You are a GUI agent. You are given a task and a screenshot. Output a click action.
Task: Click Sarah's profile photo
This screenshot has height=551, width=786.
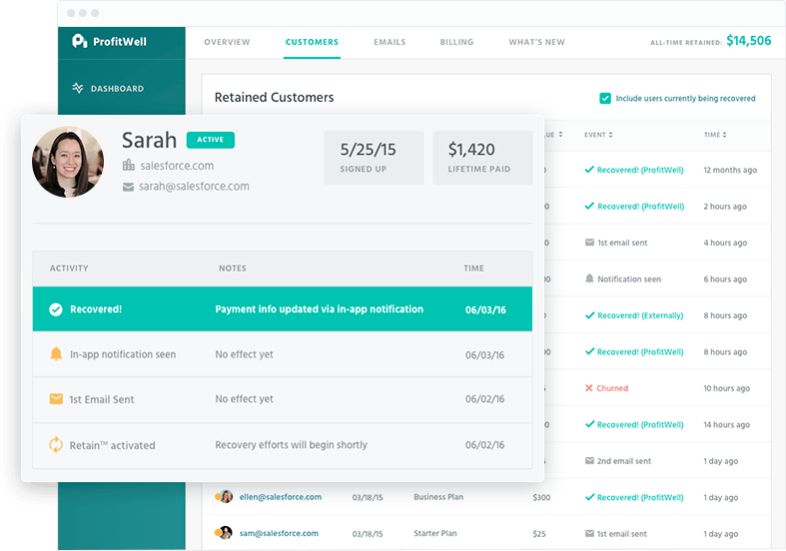(68, 162)
